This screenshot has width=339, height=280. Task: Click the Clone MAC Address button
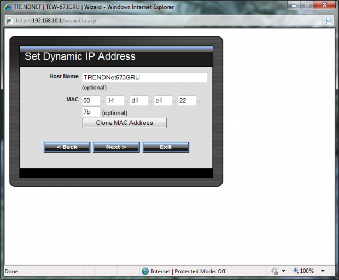click(124, 123)
